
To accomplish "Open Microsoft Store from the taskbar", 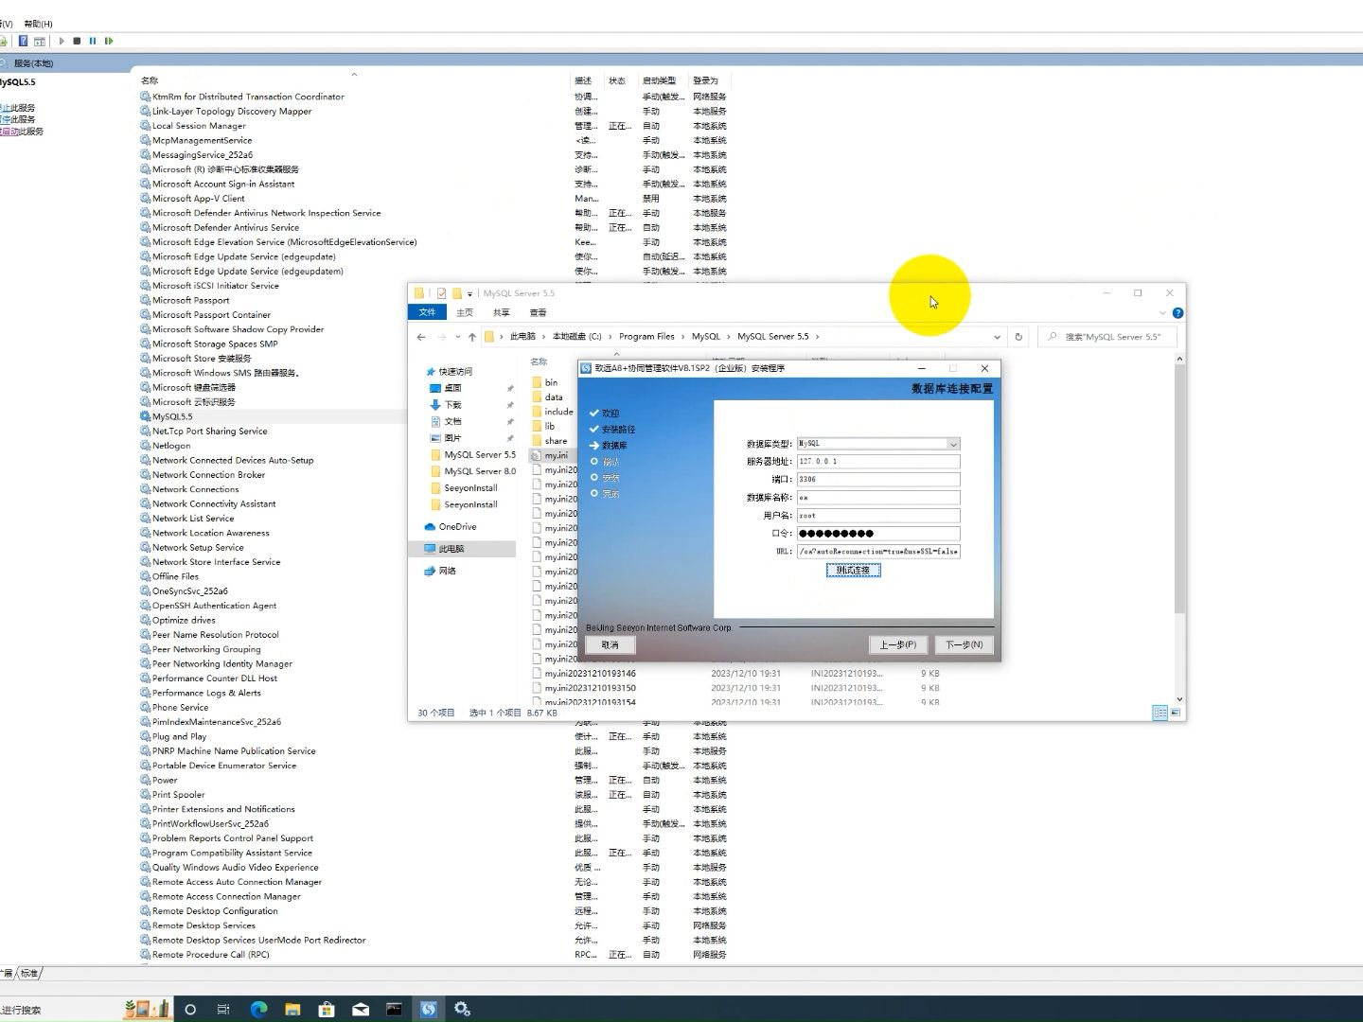I will tap(327, 1010).
